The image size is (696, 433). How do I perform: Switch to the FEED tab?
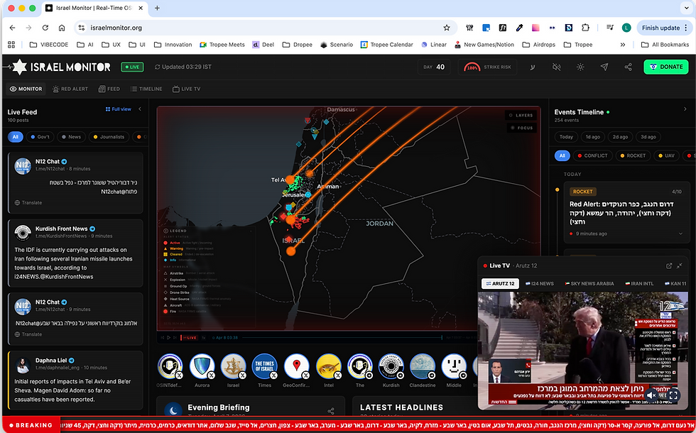point(109,89)
